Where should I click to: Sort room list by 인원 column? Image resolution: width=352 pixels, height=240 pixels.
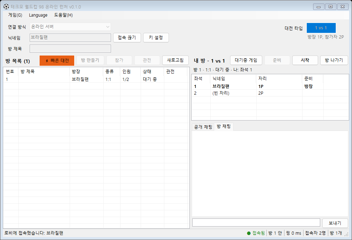coord(130,71)
